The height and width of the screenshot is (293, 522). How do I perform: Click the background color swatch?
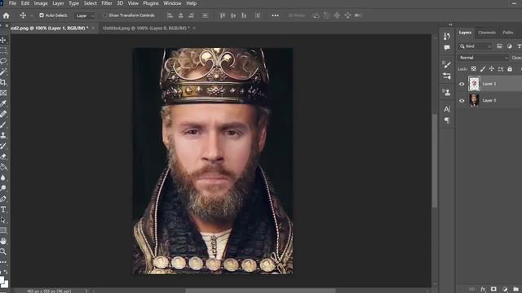click(6, 284)
